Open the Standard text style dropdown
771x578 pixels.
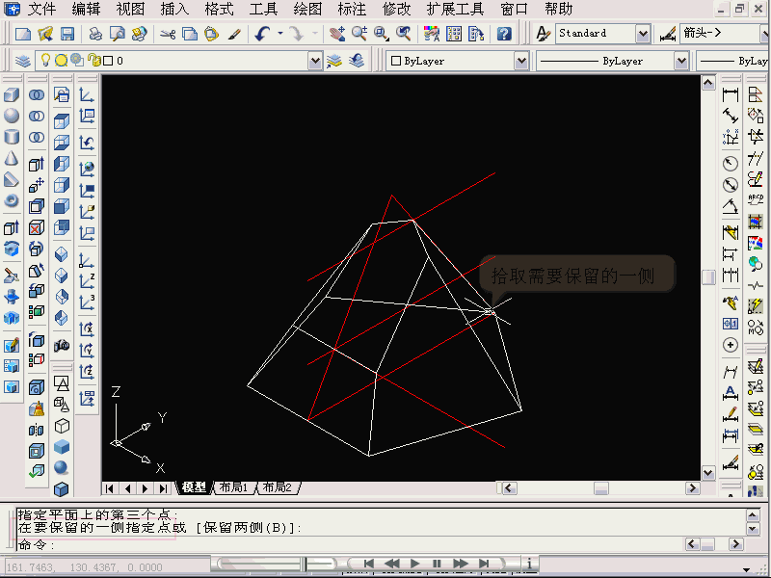pyautogui.click(x=643, y=34)
